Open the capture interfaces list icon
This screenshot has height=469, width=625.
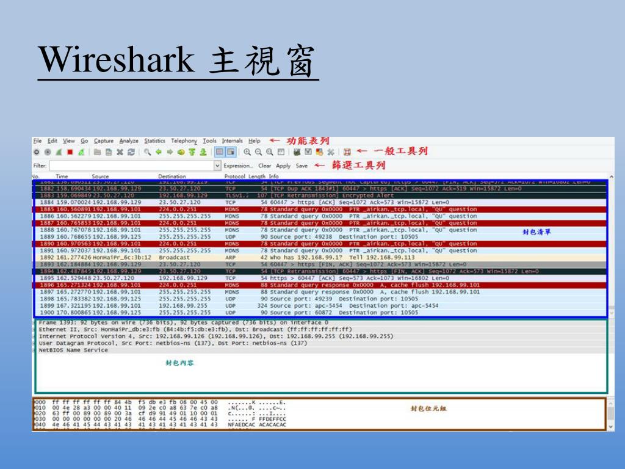tap(37, 152)
